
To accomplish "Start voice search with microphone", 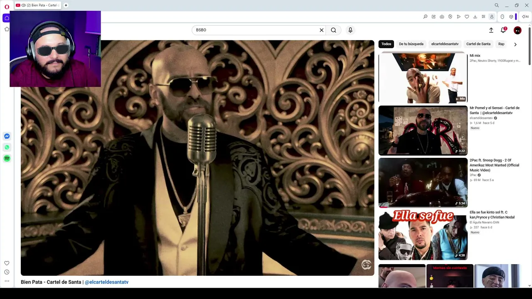I will click(x=350, y=30).
